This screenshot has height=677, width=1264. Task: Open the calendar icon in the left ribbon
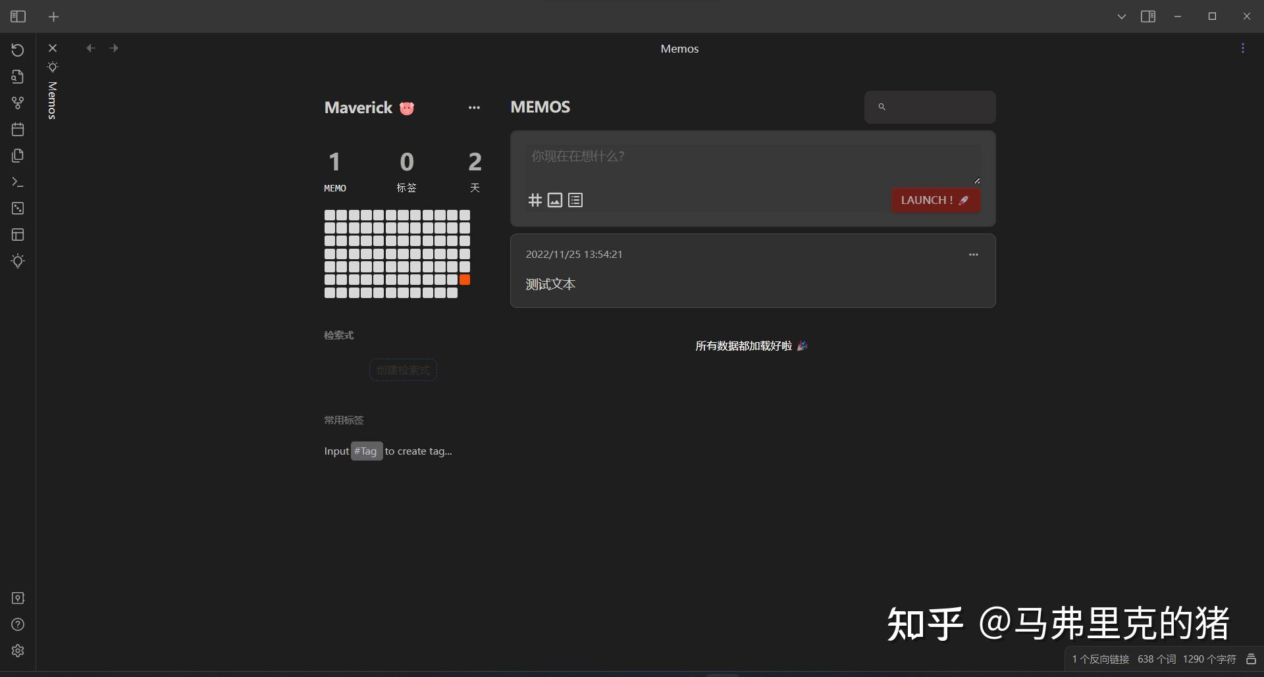18,129
